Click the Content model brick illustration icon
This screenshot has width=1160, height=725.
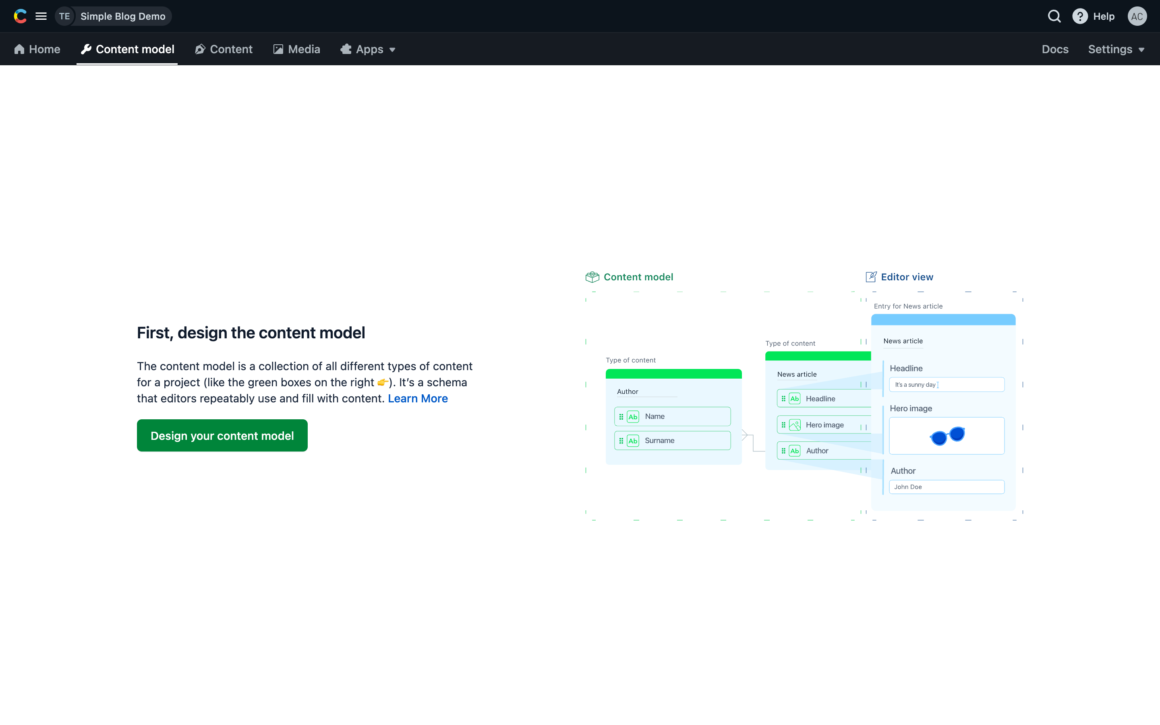592,277
